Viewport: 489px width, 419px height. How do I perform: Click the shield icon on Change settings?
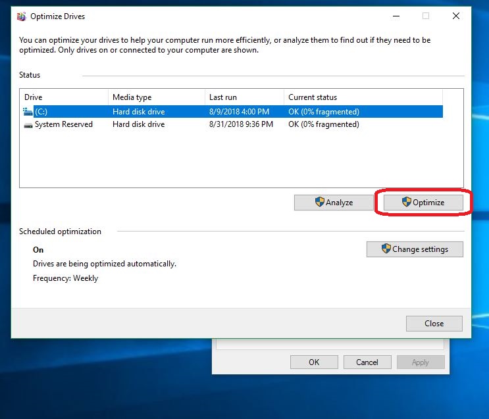(386, 249)
